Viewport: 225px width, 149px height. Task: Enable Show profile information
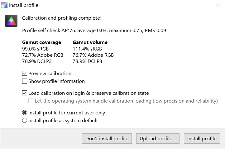click(x=25, y=81)
